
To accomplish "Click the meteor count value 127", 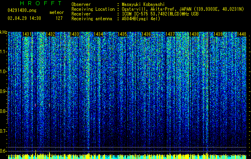I will (59, 18).
